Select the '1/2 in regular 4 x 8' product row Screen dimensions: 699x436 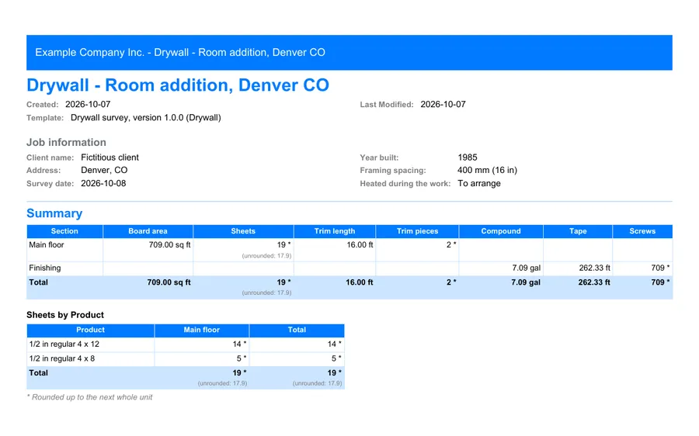[186, 358]
